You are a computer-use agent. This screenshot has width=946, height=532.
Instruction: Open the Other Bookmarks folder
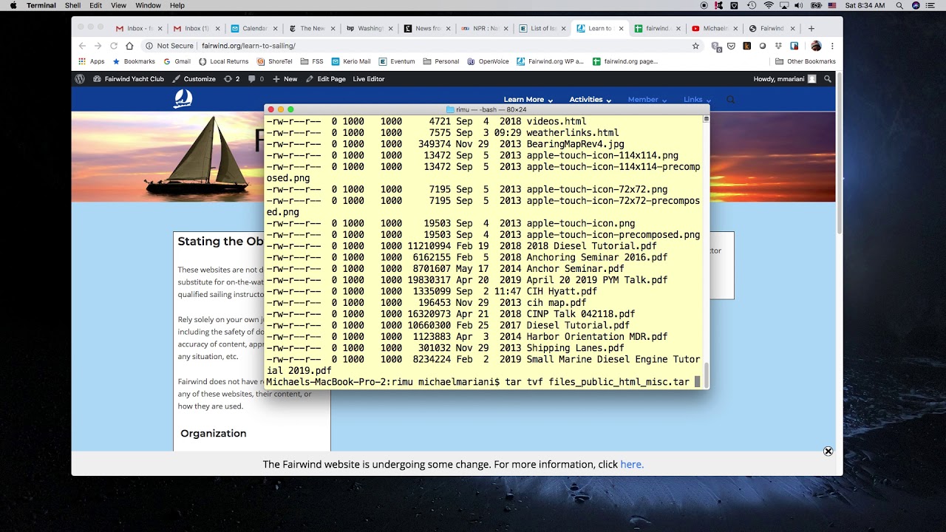(805, 61)
